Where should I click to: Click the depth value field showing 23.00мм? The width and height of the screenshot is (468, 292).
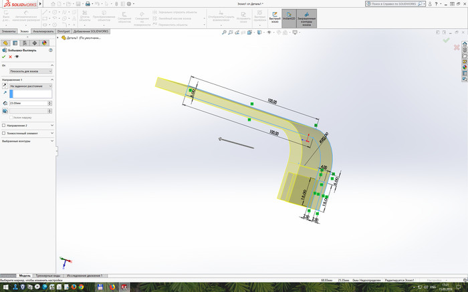[x=30, y=103]
